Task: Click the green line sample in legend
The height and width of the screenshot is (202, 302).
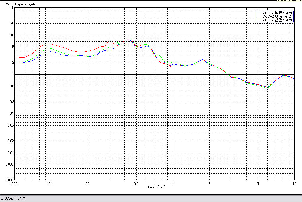Action: 259,17
